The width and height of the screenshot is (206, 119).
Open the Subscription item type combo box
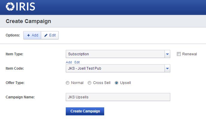(118, 54)
